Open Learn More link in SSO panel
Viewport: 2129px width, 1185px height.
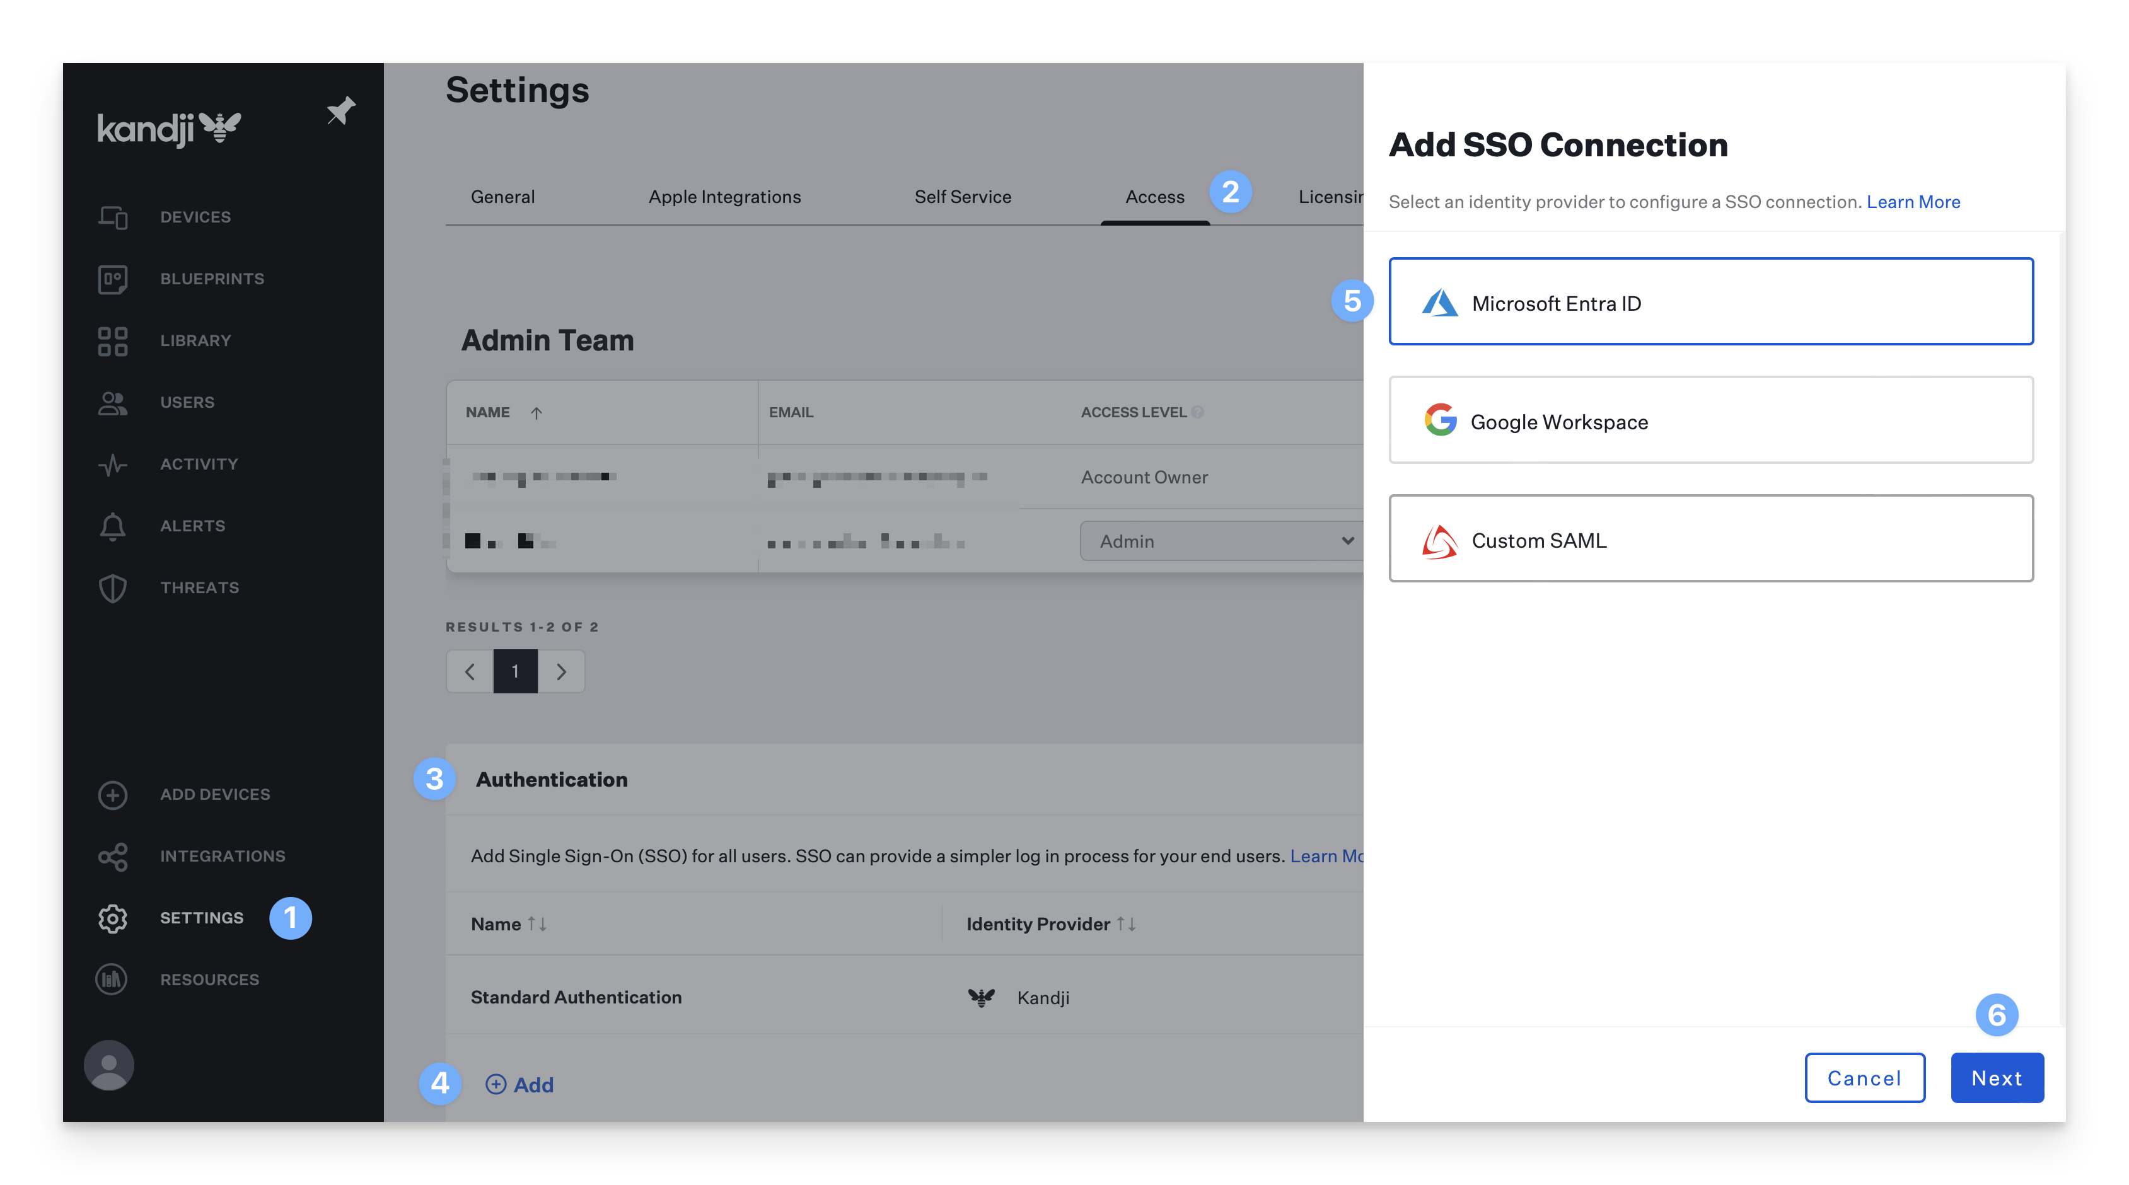(1913, 202)
